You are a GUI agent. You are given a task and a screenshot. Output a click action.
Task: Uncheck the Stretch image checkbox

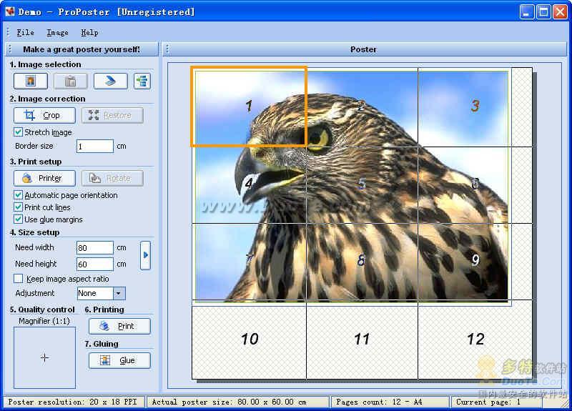tap(19, 132)
